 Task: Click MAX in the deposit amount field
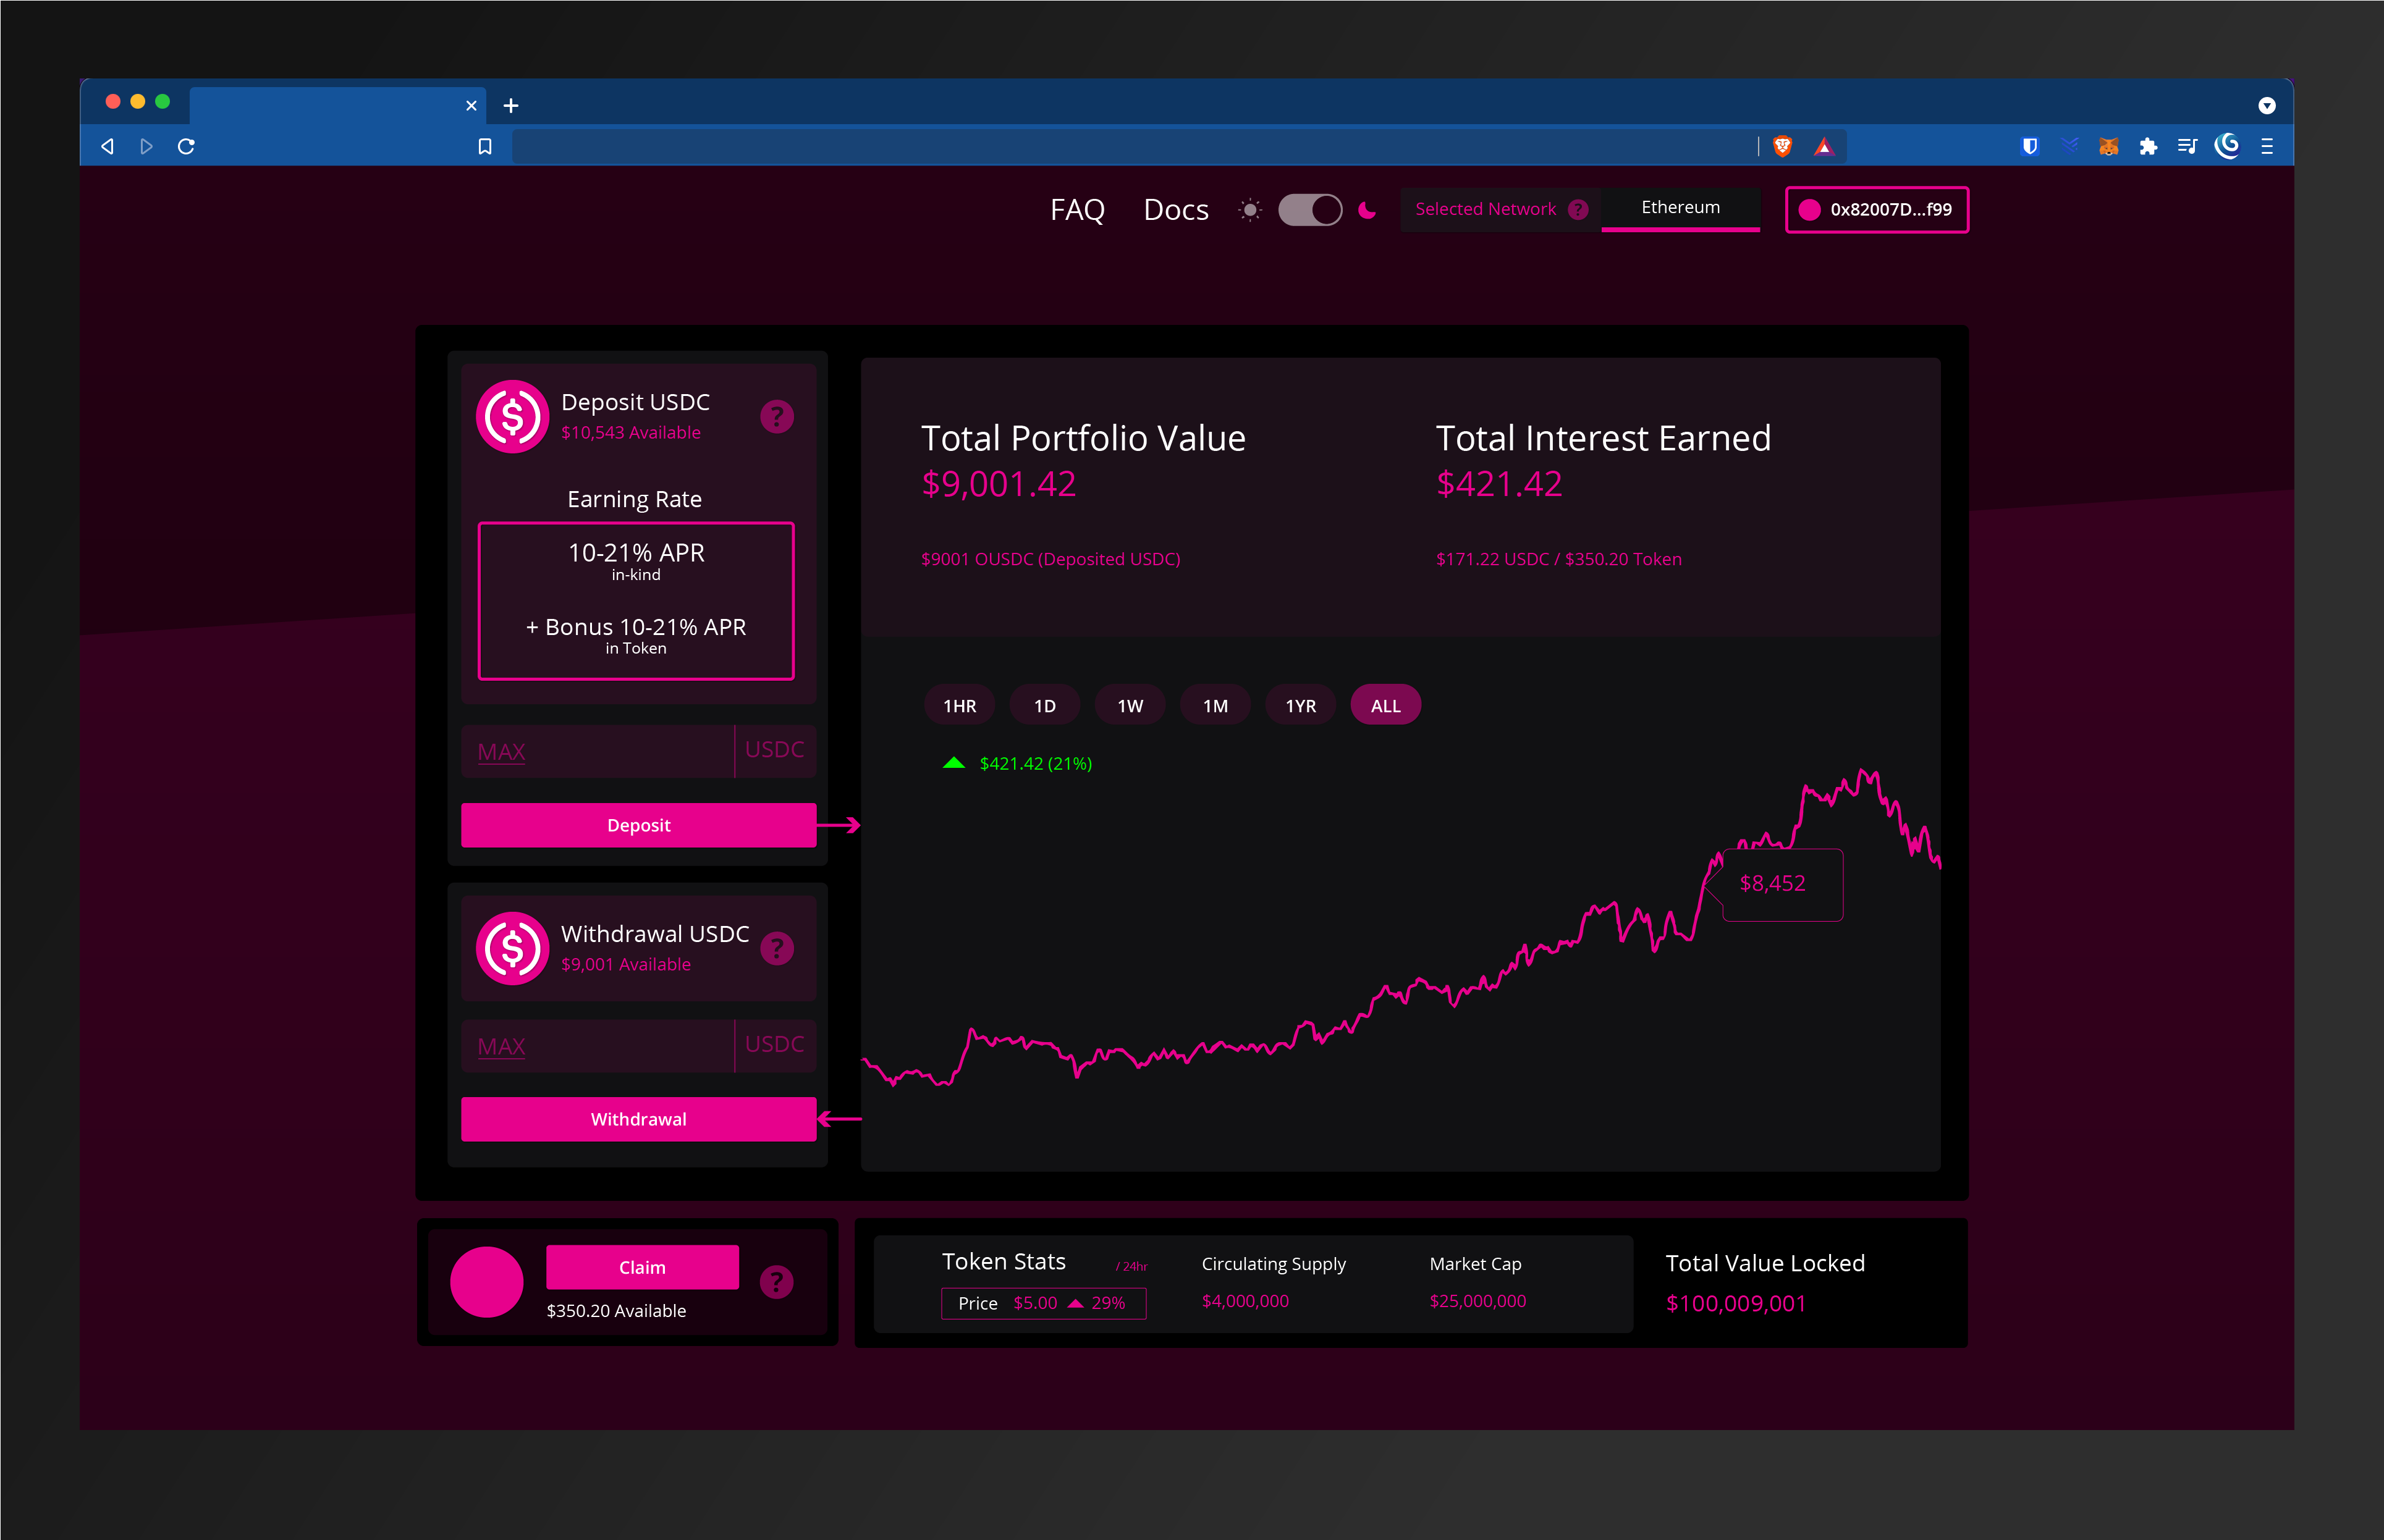click(x=501, y=752)
